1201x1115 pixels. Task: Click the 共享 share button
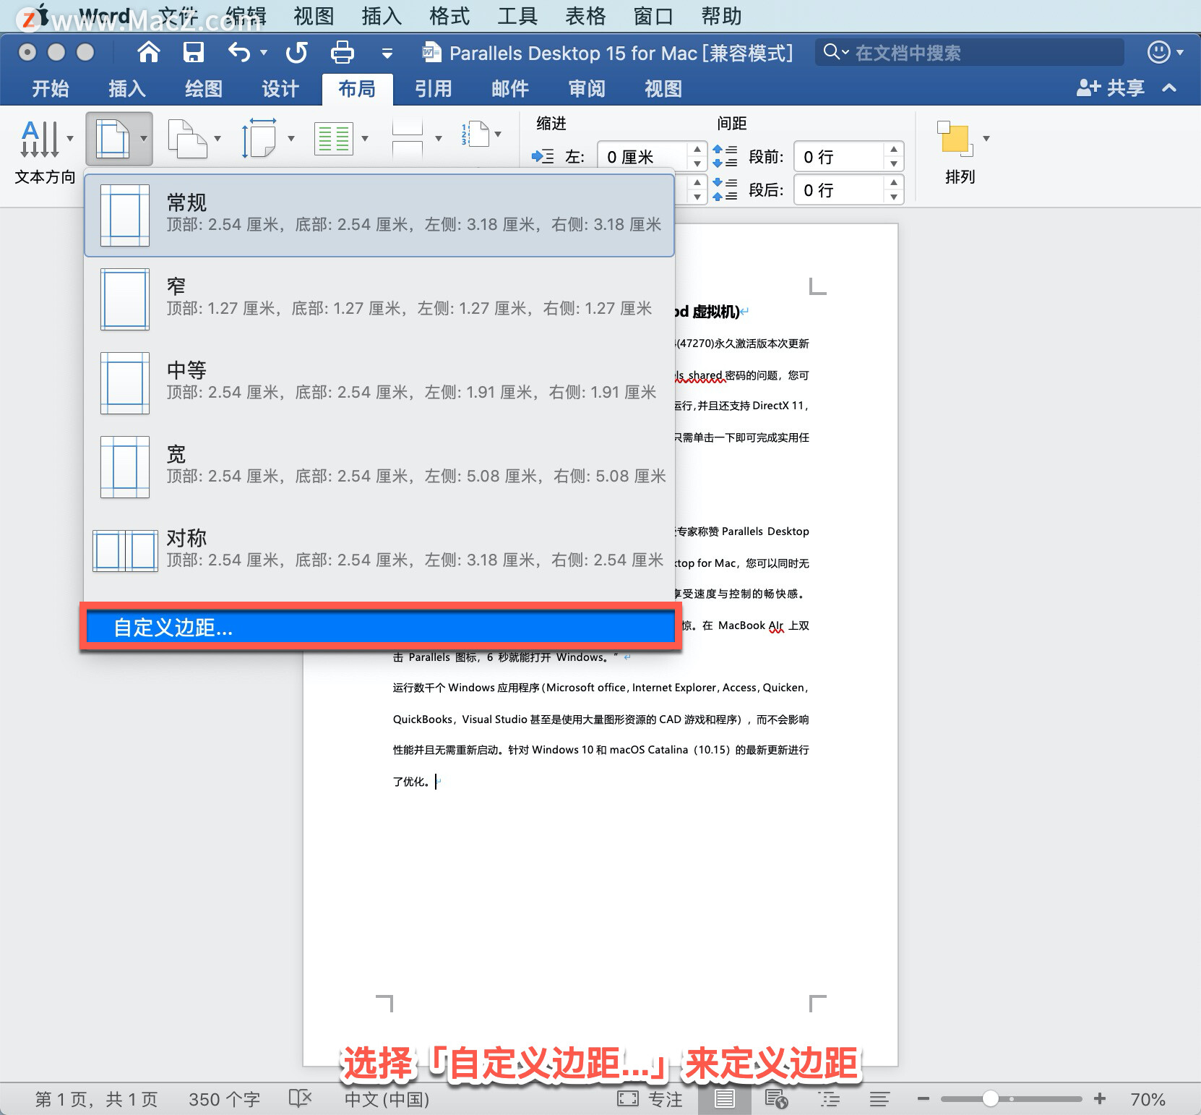click(1111, 88)
